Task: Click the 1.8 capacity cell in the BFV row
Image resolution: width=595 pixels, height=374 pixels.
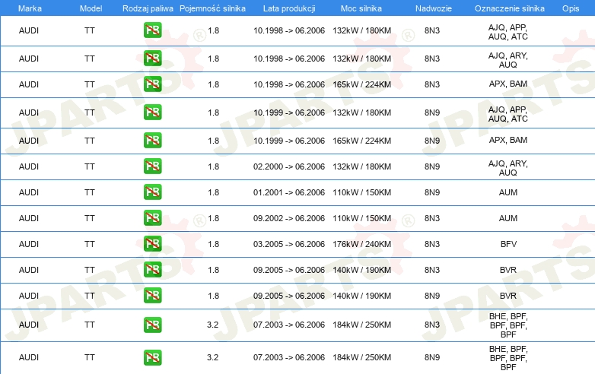Action: click(x=213, y=244)
